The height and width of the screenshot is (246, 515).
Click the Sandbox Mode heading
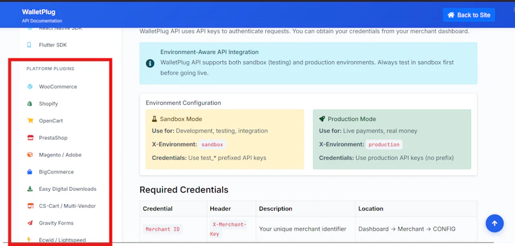pos(181,119)
